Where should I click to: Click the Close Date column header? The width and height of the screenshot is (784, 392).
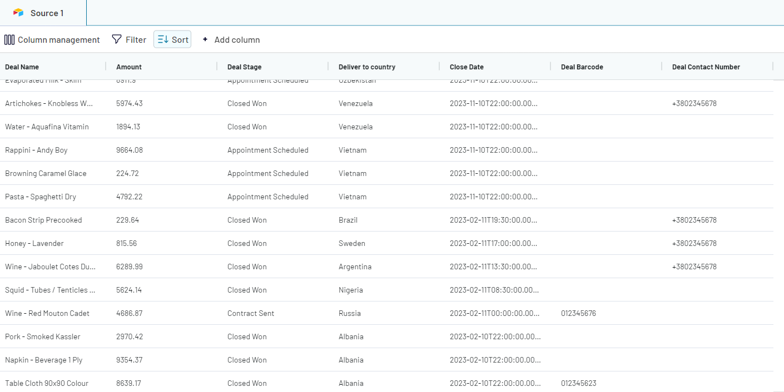pos(467,67)
